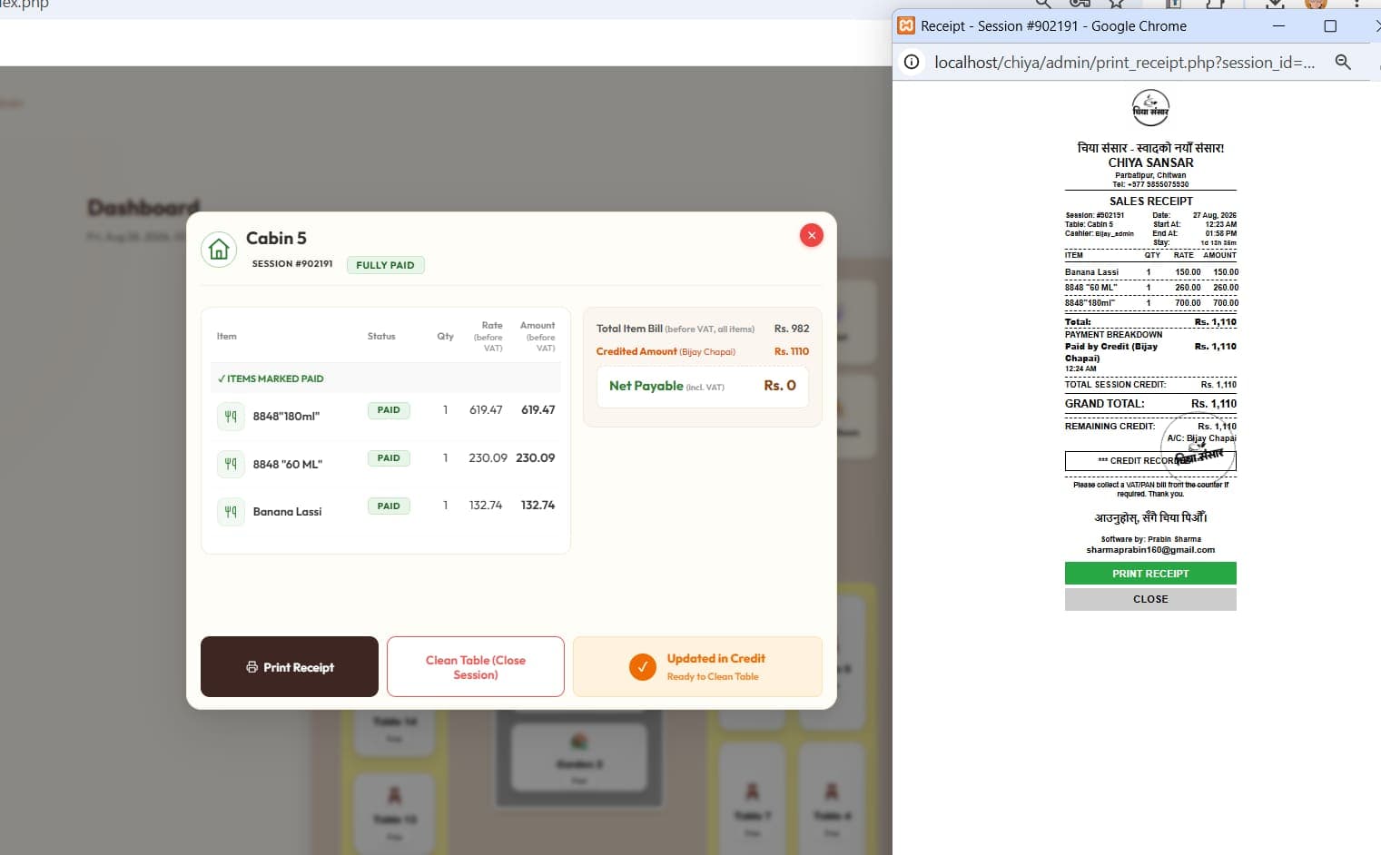Screen dimensions: 1381x855
Task: Click the PAID badge for 8848"180ml"
Action: click(x=389, y=410)
